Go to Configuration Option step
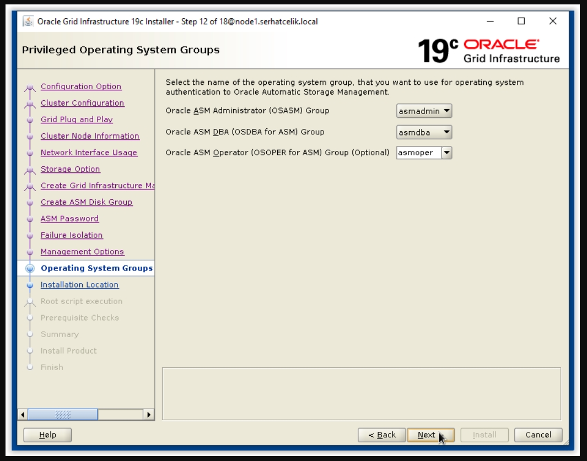587x461 pixels. [81, 86]
